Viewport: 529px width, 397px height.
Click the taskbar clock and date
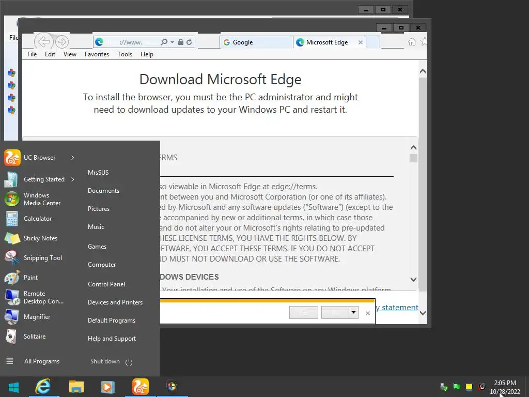click(x=505, y=387)
